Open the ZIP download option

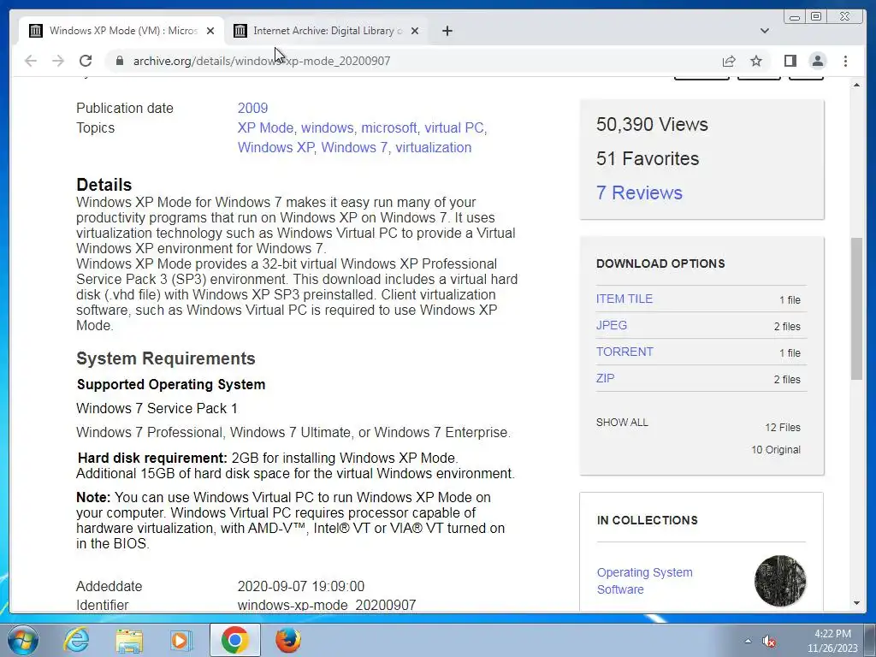click(605, 378)
